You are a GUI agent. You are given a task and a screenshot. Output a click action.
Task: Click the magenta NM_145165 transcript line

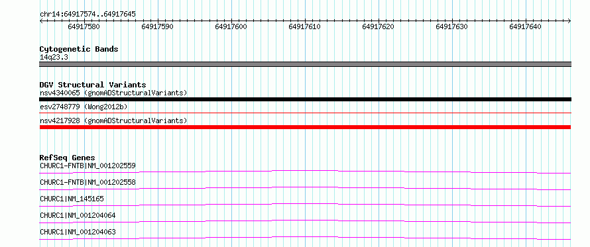(305, 205)
